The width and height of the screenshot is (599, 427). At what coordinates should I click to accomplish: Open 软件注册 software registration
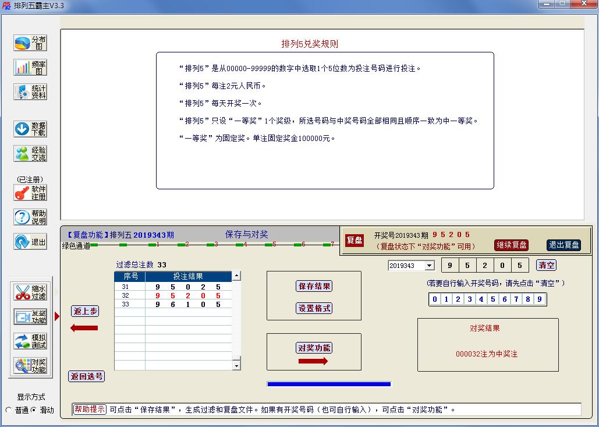pyautogui.click(x=29, y=192)
